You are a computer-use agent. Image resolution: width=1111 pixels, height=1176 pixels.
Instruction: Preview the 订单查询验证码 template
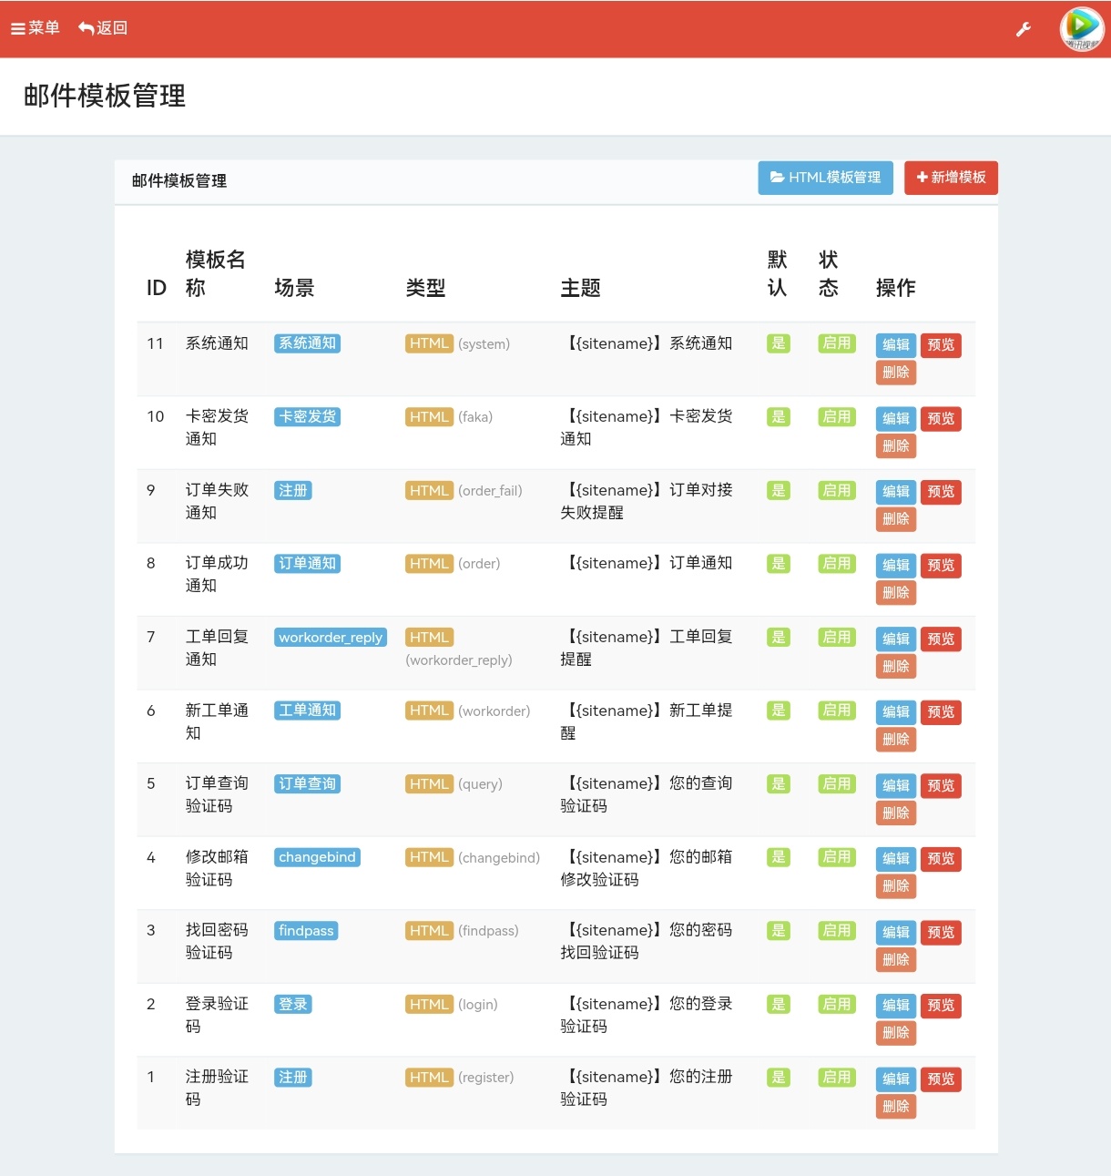941,786
